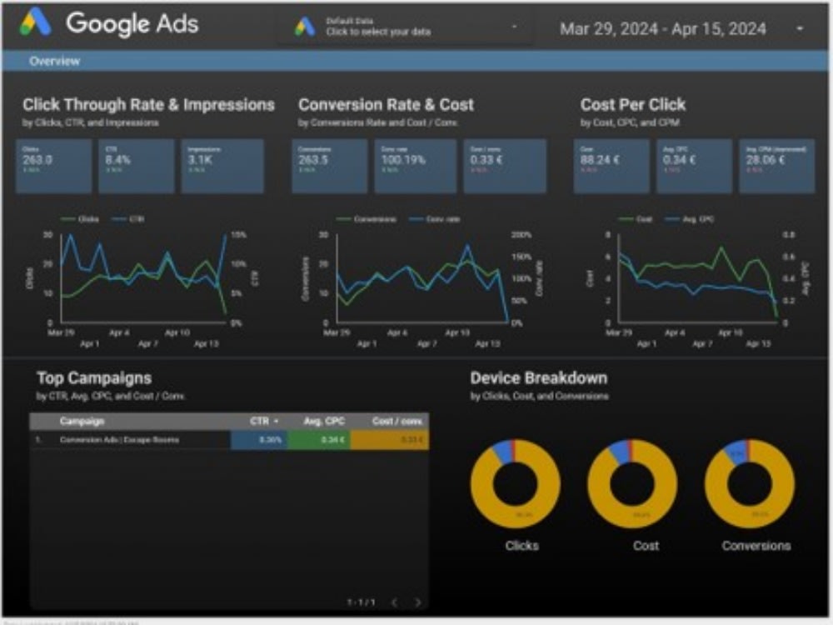Sort table by Cost / conv. column header
Screen dimensions: 833x625
pos(397,421)
